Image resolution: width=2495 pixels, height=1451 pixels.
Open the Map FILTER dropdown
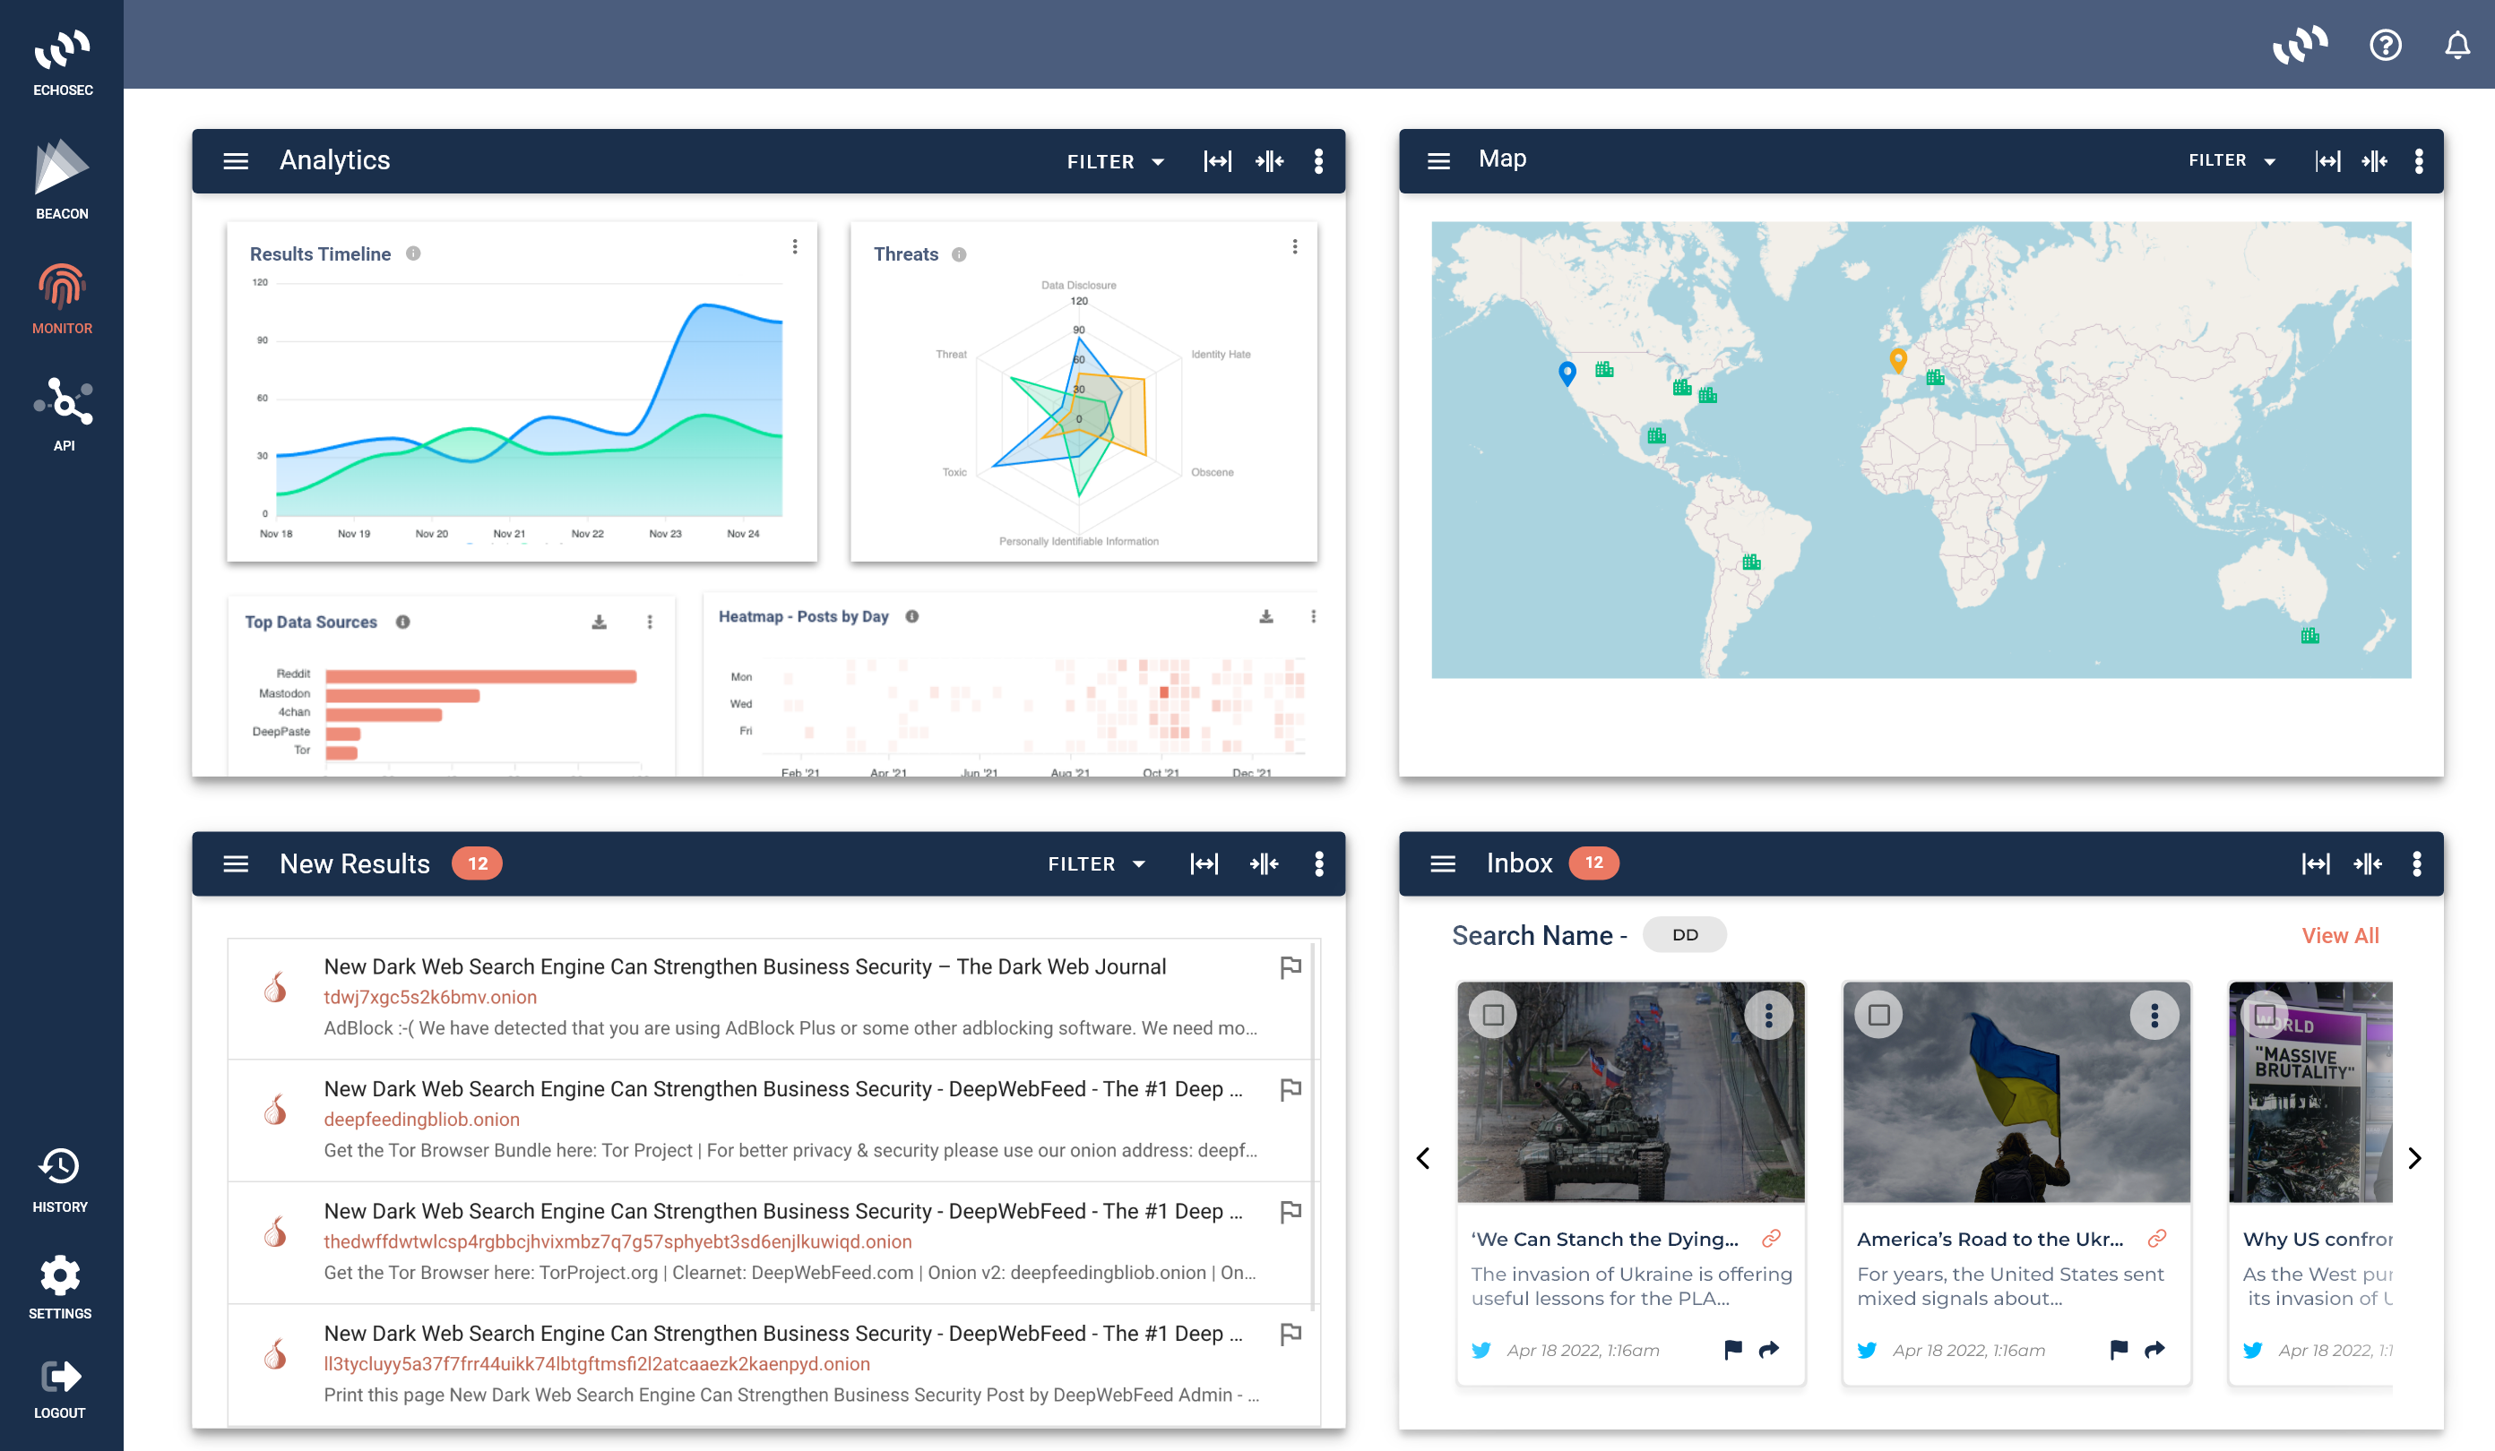click(x=2231, y=160)
